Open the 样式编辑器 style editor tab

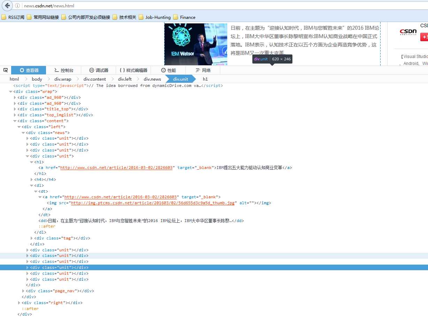[133, 70]
